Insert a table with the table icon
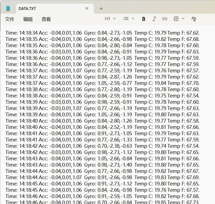Image resolution: width=215 pixels, height=204 pixels. point(176,19)
